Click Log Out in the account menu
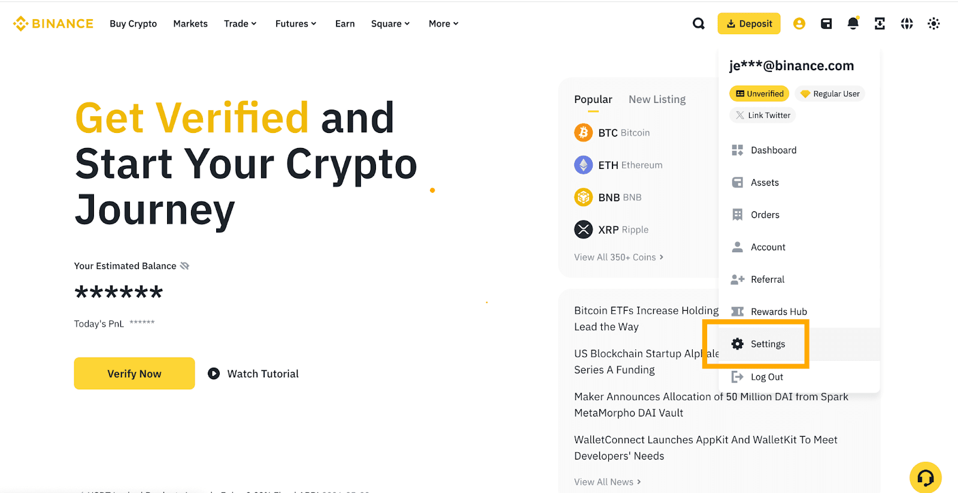 (766, 376)
